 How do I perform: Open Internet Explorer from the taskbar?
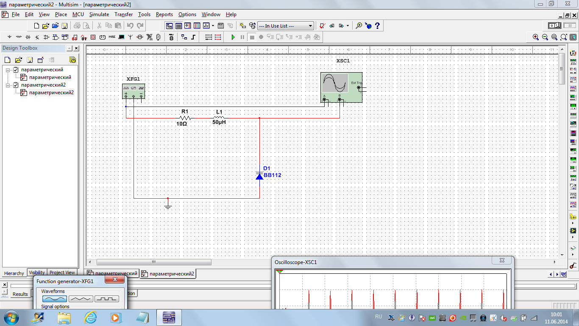[x=91, y=318]
